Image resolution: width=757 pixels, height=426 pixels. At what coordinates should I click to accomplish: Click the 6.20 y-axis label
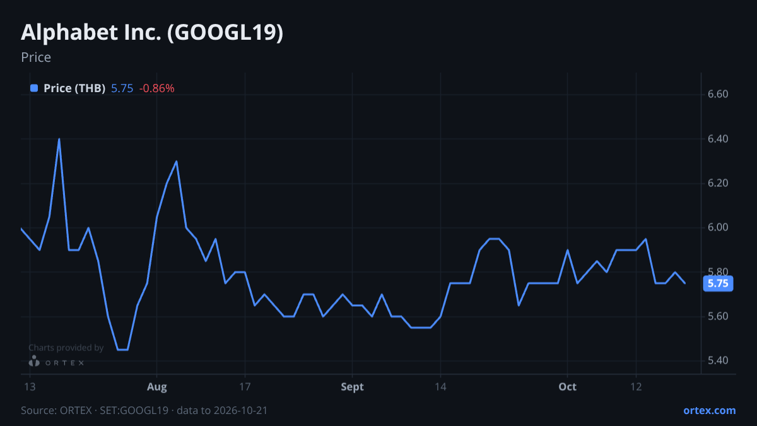click(718, 183)
